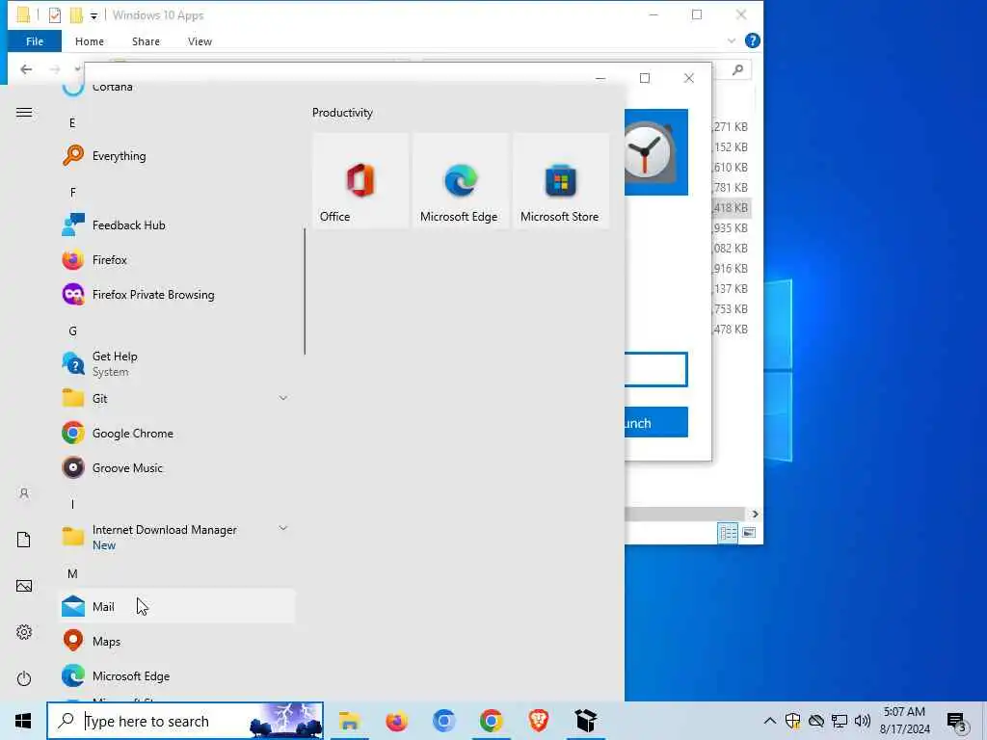Open the blue circular Chromium taskbar icon
This screenshot has height=740, width=987.
click(x=443, y=721)
